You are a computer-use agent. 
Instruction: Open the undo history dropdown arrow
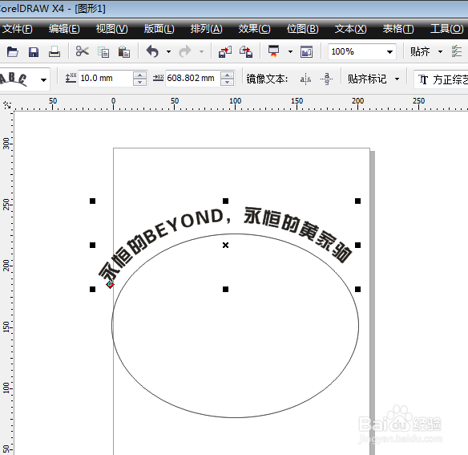(168, 52)
